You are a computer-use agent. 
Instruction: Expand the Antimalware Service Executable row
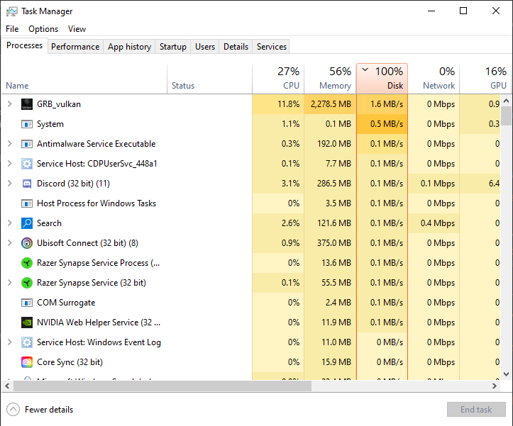click(9, 144)
